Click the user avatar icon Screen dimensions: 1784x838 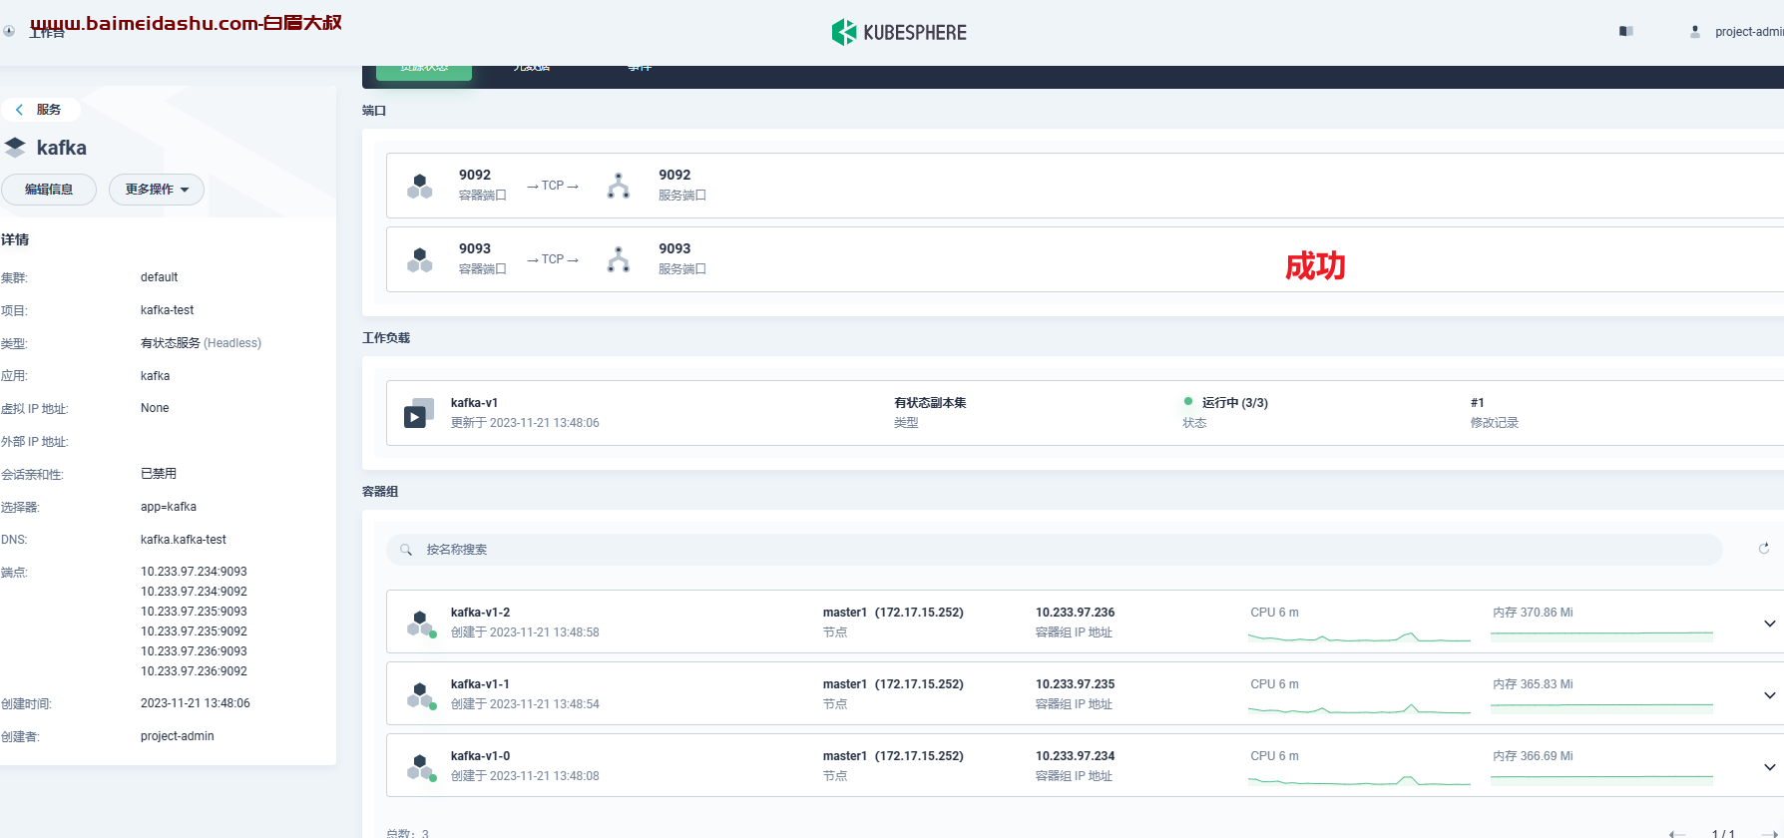[x=1695, y=32]
